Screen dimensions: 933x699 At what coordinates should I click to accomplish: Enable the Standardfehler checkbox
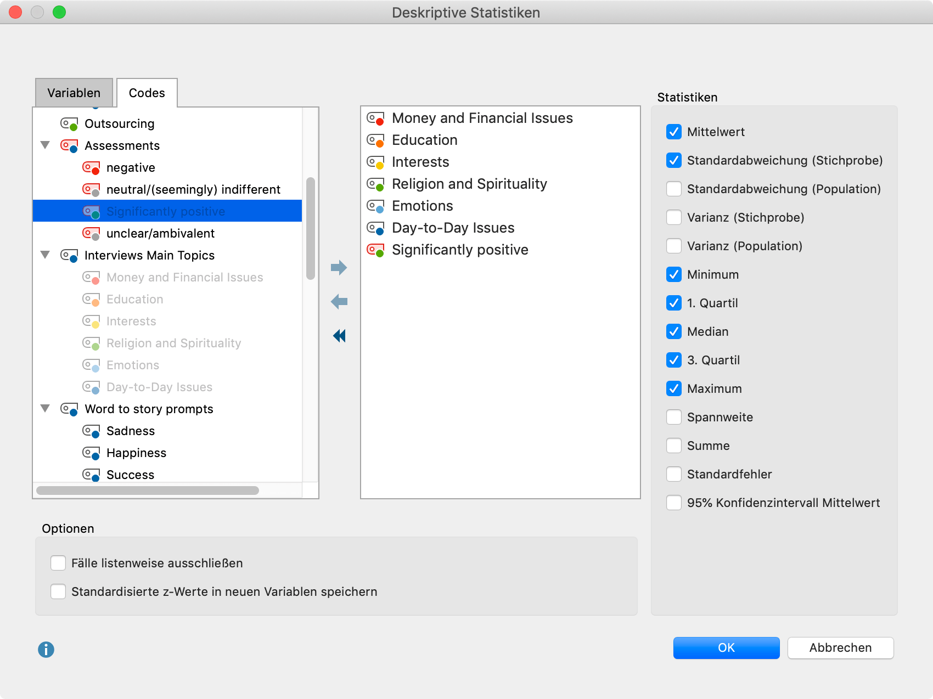tap(674, 474)
